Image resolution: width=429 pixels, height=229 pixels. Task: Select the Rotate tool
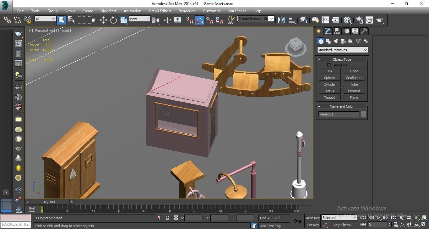click(x=113, y=20)
